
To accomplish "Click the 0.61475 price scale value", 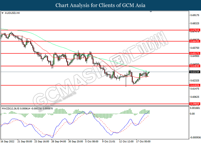I will point(195,89).
